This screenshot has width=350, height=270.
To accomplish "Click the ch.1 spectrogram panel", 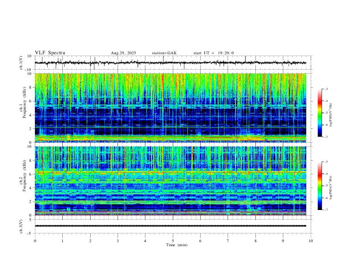I will tap(171, 108).
